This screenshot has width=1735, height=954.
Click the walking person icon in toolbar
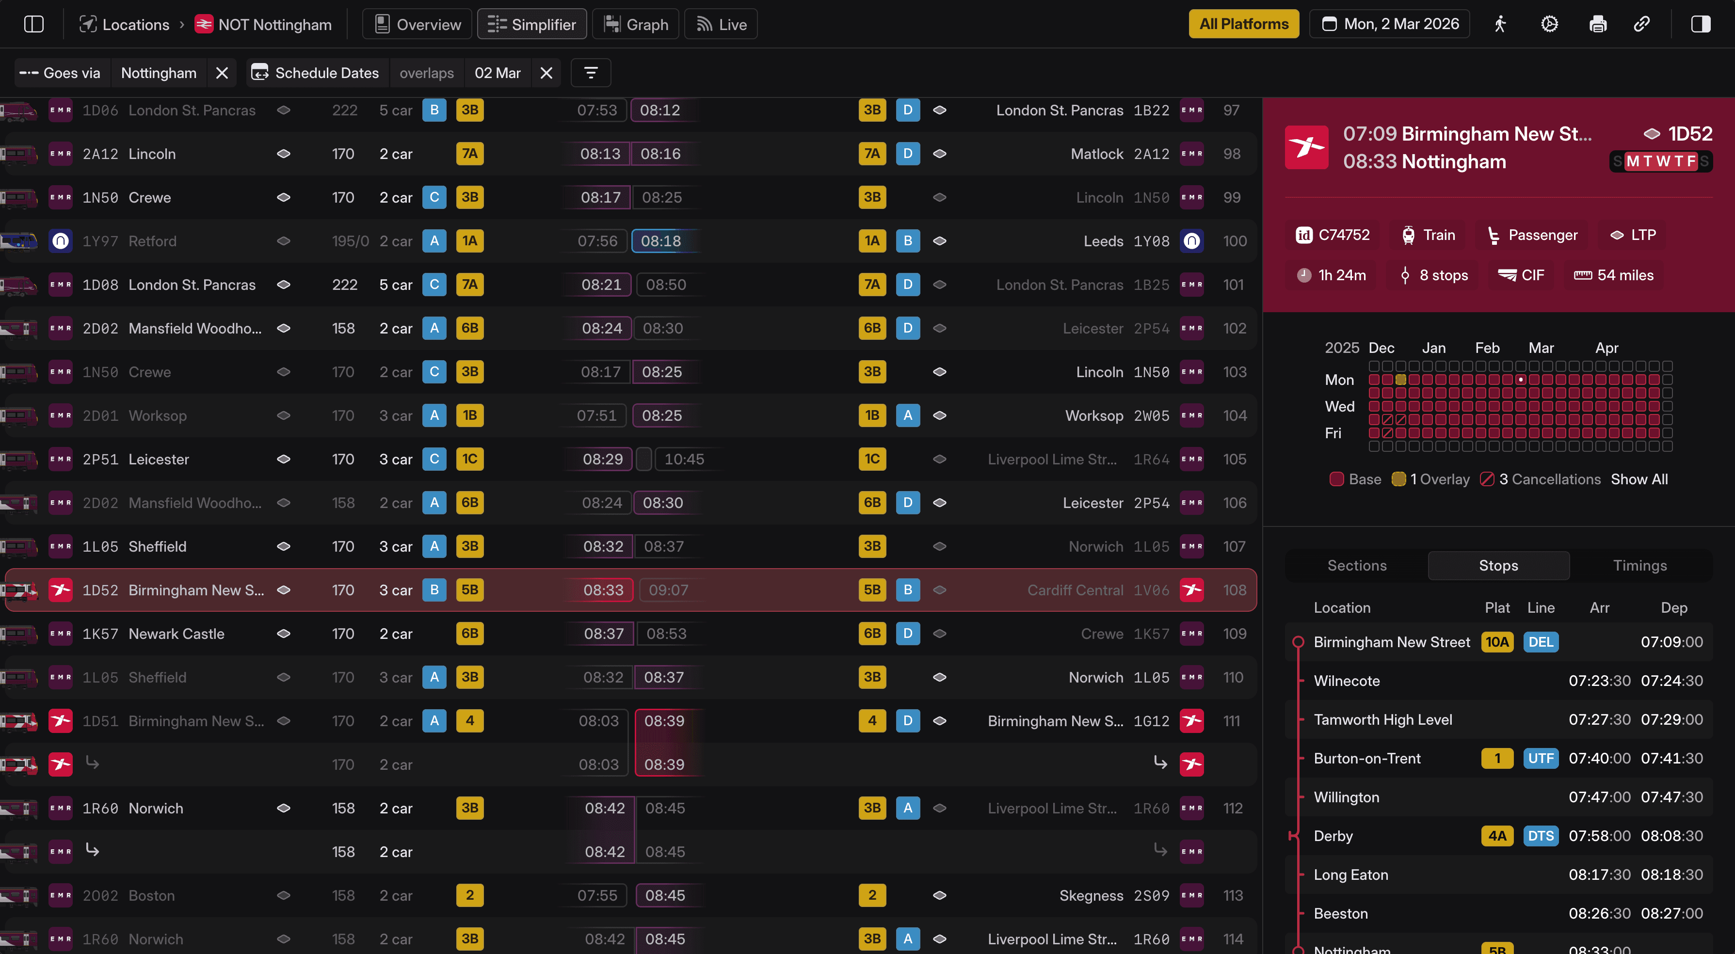pyautogui.click(x=1500, y=24)
